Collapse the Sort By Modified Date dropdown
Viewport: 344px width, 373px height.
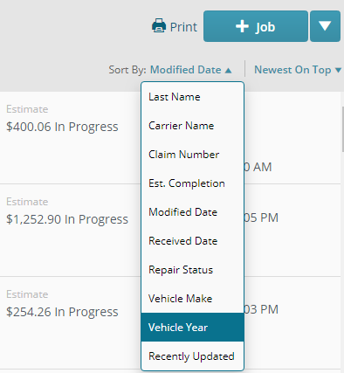191,70
